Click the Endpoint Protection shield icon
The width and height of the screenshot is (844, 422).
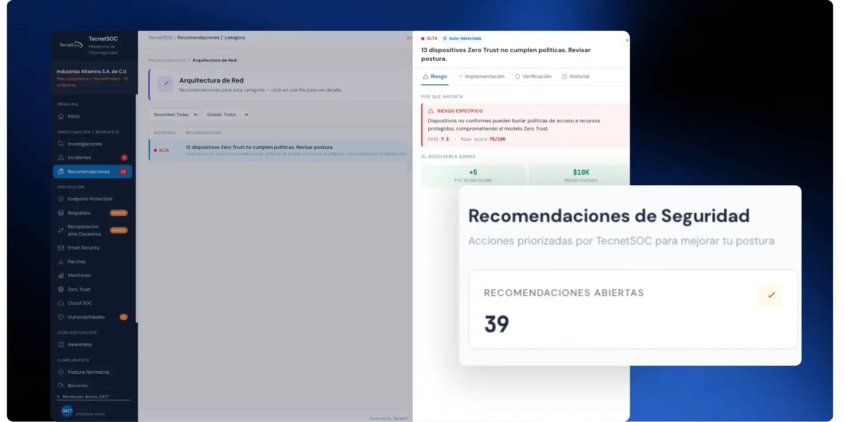pos(61,199)
